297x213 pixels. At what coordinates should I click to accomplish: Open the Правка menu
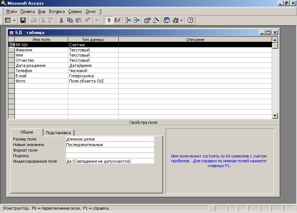click(27, 11)
